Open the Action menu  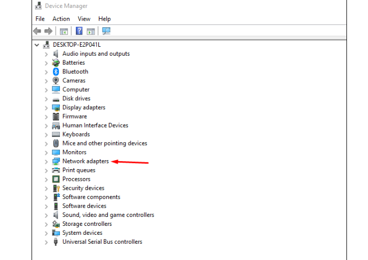pos(61,19)
